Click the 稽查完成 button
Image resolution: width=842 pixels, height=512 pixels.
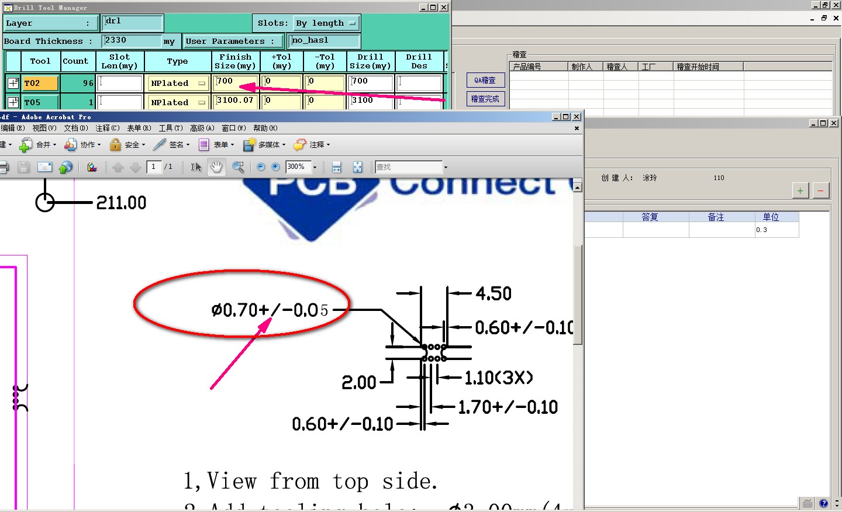click(x=485, y=99)
